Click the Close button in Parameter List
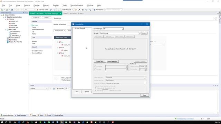This screenshot has width=221, height=124. click(145, 95)
